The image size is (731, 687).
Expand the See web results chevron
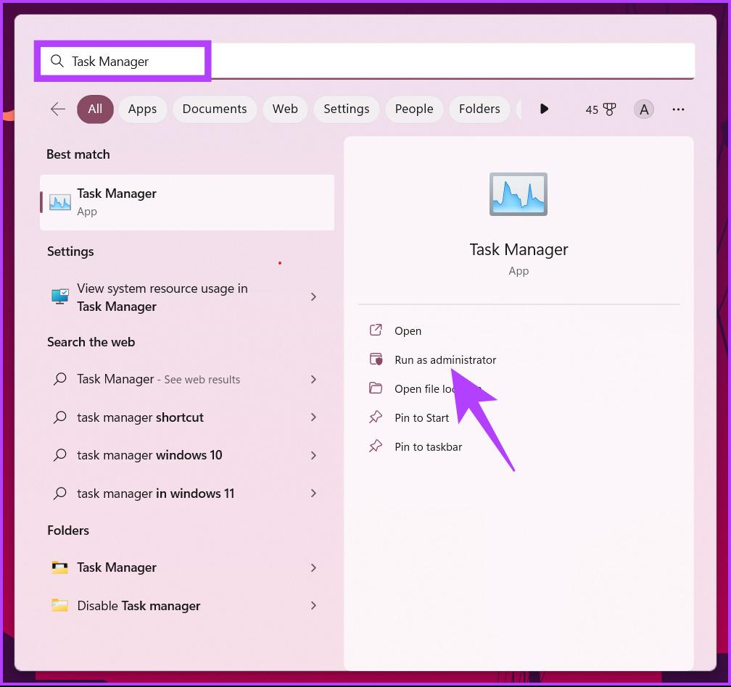pyautogui.click(x=313, y=379)
